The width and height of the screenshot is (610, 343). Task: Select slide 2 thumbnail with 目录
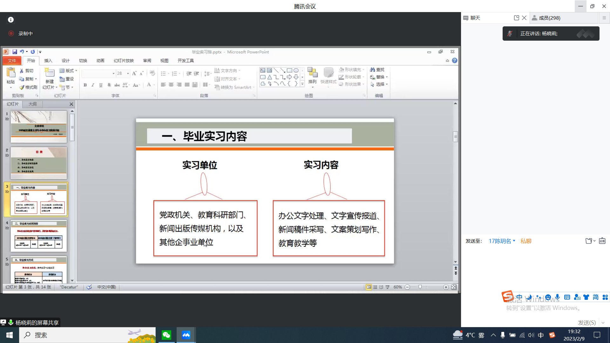point(39,163)
